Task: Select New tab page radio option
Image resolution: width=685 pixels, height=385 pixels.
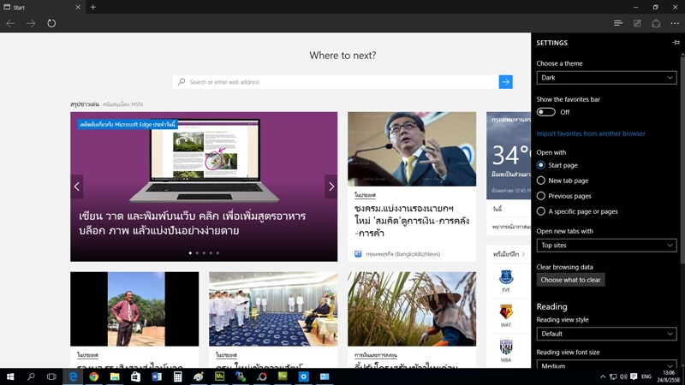Action: click(x=541, y=181)
